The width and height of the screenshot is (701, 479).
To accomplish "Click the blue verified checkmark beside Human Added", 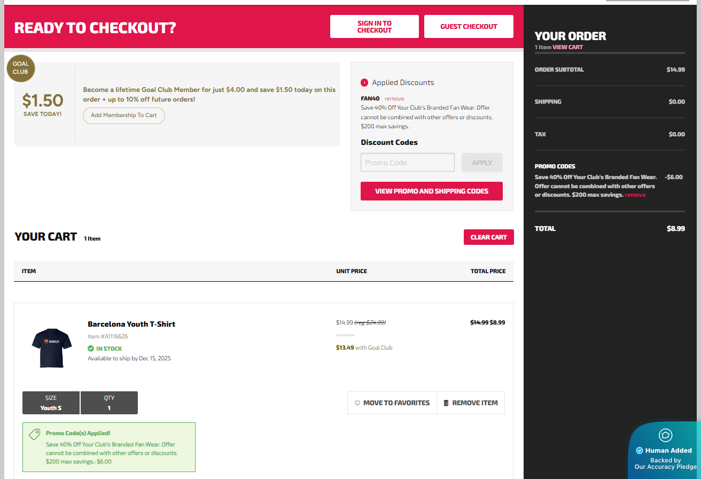I will pyautogui.click(x=639, y=450).
